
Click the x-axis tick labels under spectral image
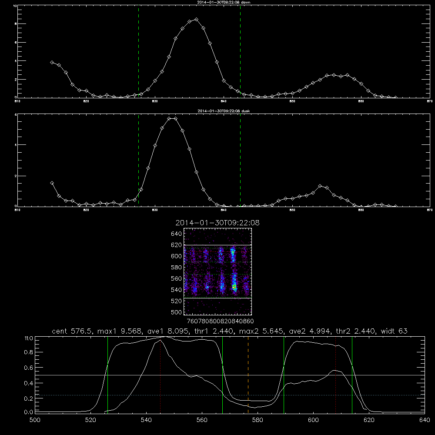click(220, 321)
